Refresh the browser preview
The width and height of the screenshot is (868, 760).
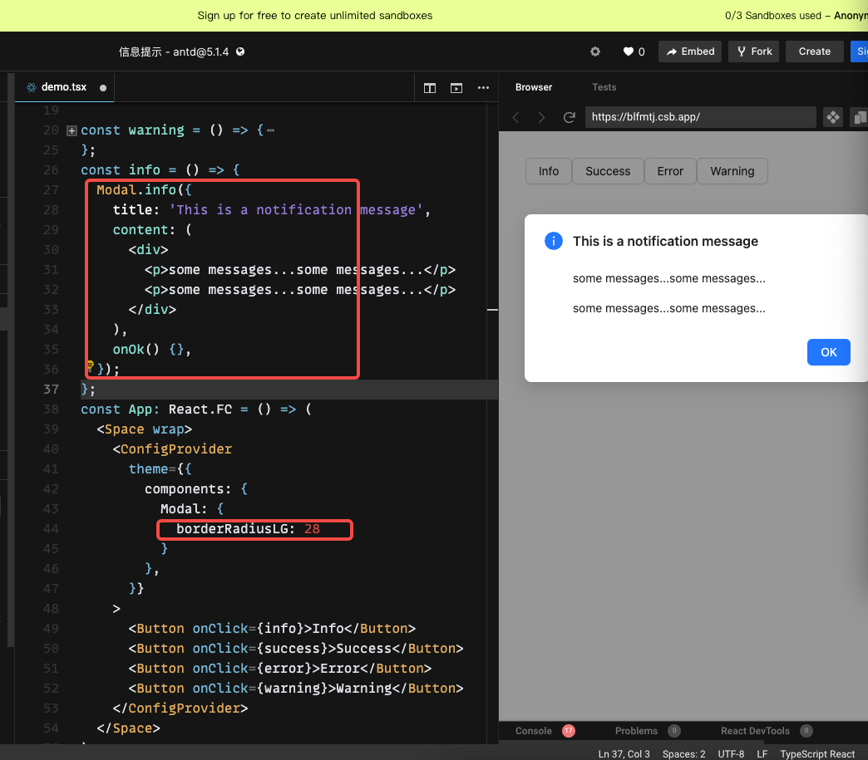click(570, 117)
